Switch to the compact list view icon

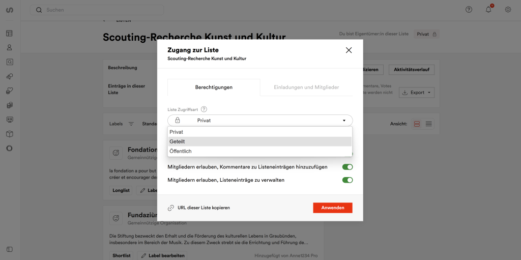point(429,124)
